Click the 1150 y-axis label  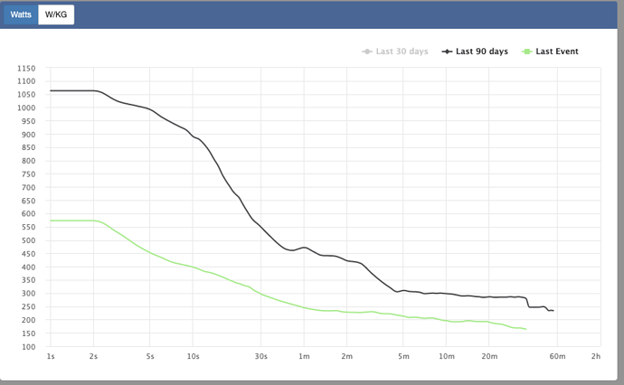(x=26, y=69)
